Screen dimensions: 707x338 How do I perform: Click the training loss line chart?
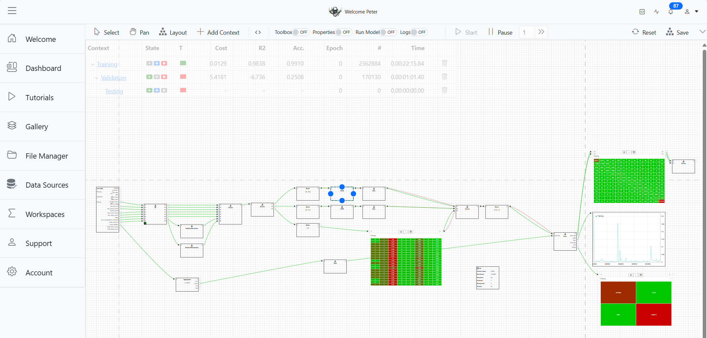pyautogui.click(x=629, y=239)
